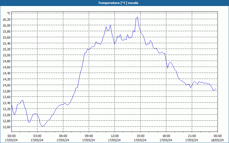This screenshot has width=229, height=143.
Task: Select the 17/05/24 date under 12:00
Action: click(114, 140)
